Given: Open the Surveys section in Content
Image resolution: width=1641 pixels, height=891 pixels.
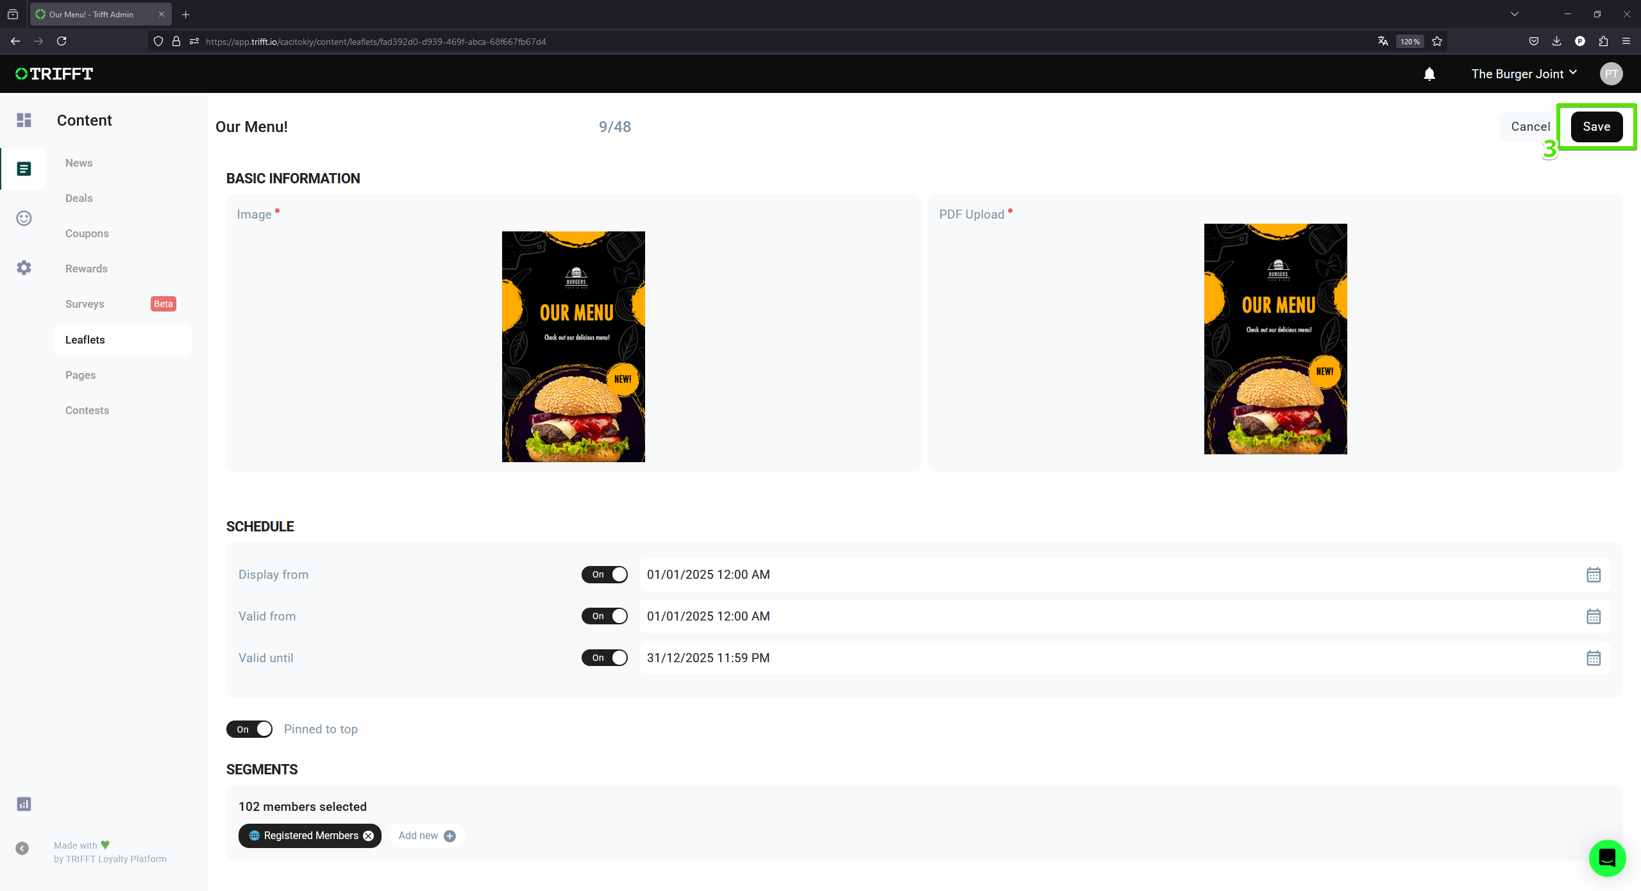Looking at the screenshot, I should (84, 304).
